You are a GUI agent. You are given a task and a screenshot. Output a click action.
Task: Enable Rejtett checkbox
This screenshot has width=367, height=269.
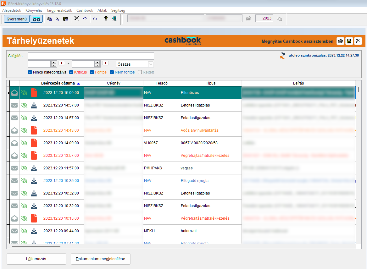(140, 72)
